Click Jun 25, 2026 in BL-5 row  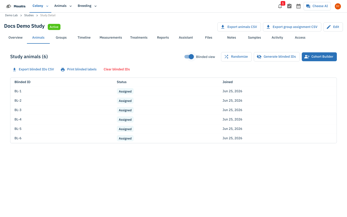tap(232, 129)
